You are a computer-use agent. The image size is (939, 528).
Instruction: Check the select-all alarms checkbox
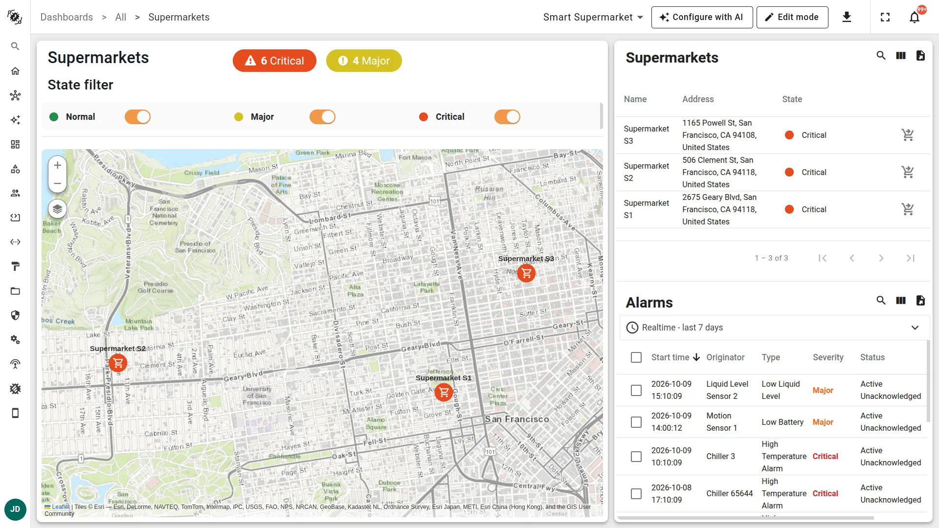point(636,357)
